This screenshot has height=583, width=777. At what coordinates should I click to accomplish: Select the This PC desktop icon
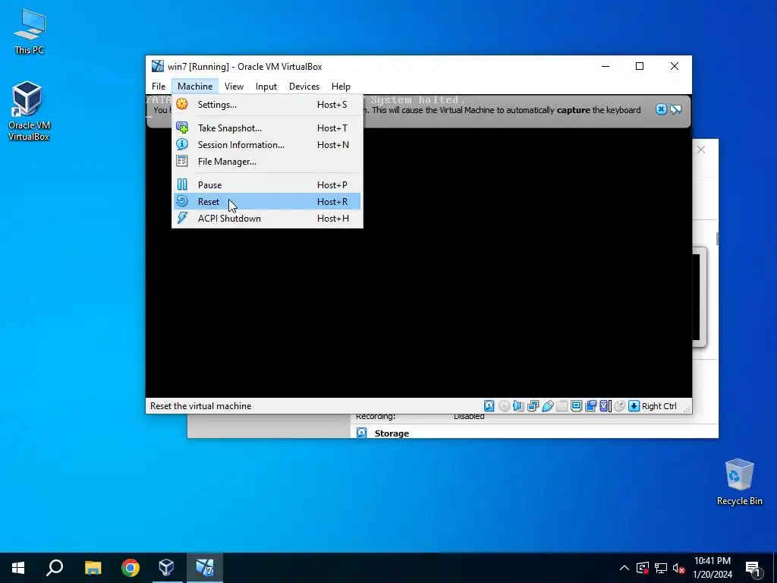point(30,31)
